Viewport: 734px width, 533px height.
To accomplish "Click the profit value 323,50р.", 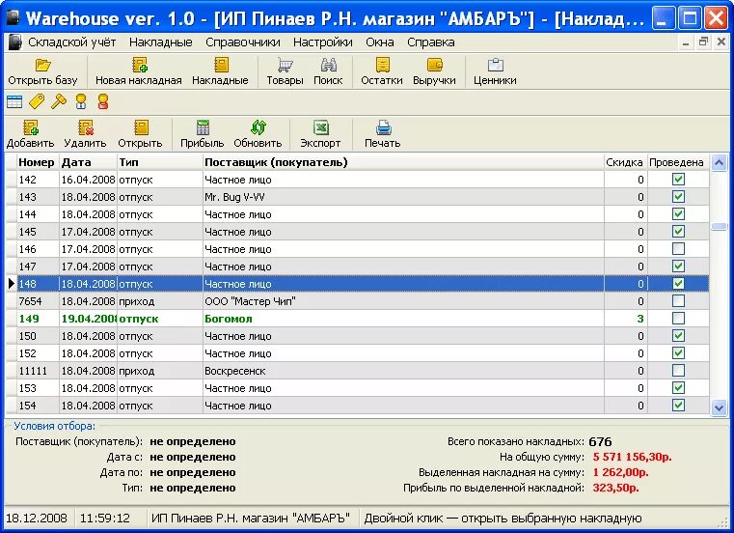I will click(615, 488).
